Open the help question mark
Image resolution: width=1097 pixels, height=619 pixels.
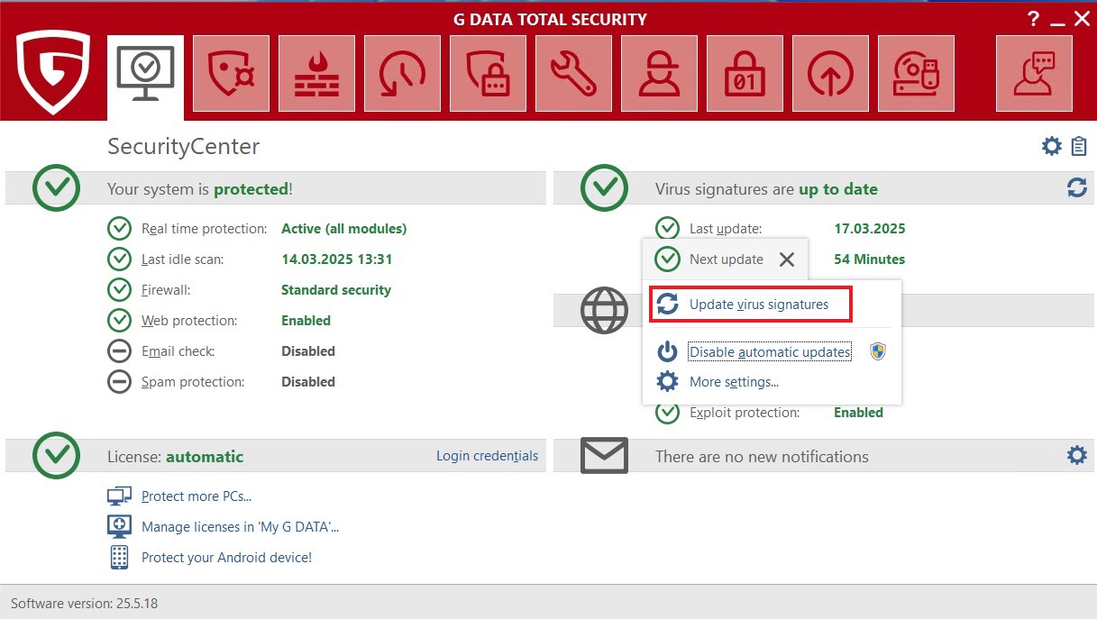(x=1034, y=18)
